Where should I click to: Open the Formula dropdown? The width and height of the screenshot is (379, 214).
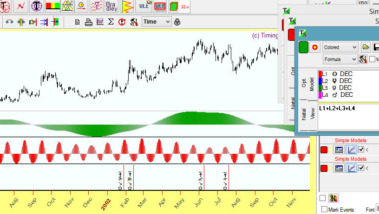(340, 59)
